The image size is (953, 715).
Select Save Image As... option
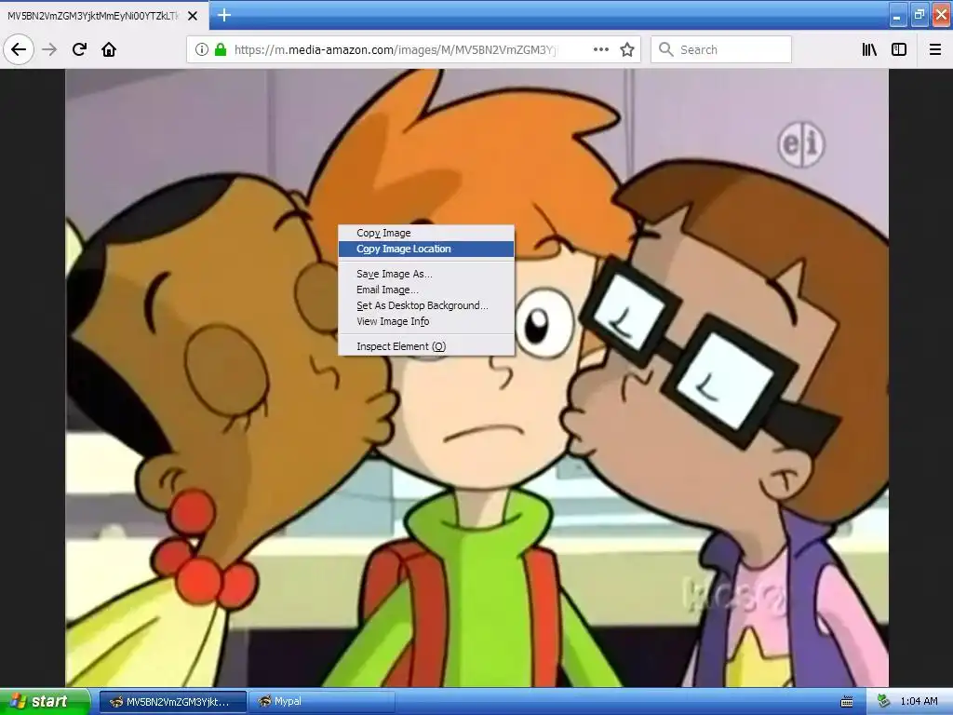point(426,274)
